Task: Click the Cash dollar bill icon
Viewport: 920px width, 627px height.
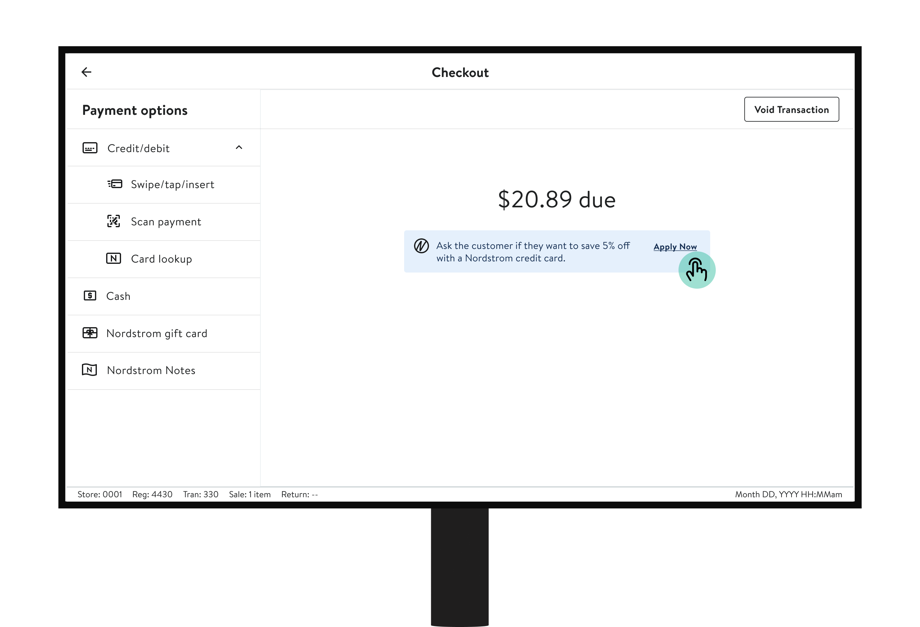Action: coord(90,296)
